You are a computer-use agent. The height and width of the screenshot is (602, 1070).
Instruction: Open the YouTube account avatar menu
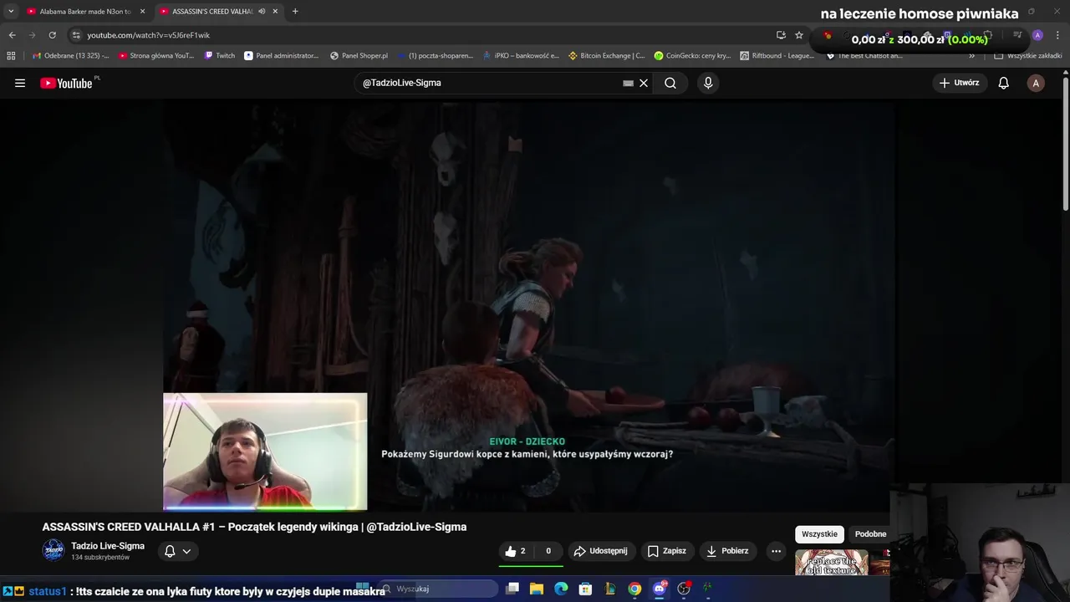click(1036, 83)
